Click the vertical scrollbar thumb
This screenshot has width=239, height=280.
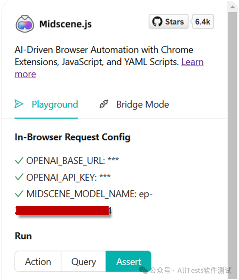[x=232, y=143]
